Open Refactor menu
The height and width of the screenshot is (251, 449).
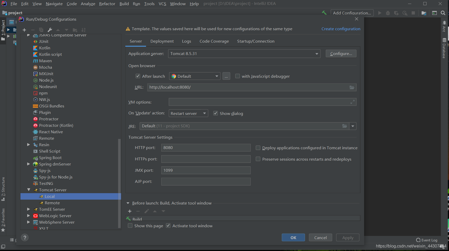click(107, 4)
